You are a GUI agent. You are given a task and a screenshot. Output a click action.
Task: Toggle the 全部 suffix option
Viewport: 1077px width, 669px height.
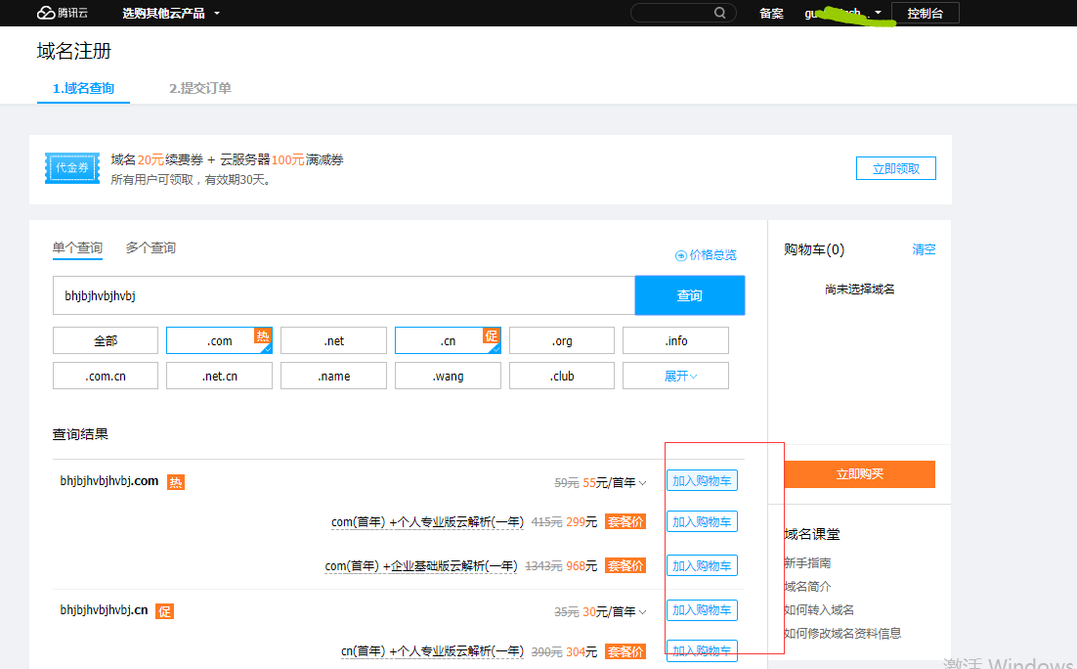(106, 340)
